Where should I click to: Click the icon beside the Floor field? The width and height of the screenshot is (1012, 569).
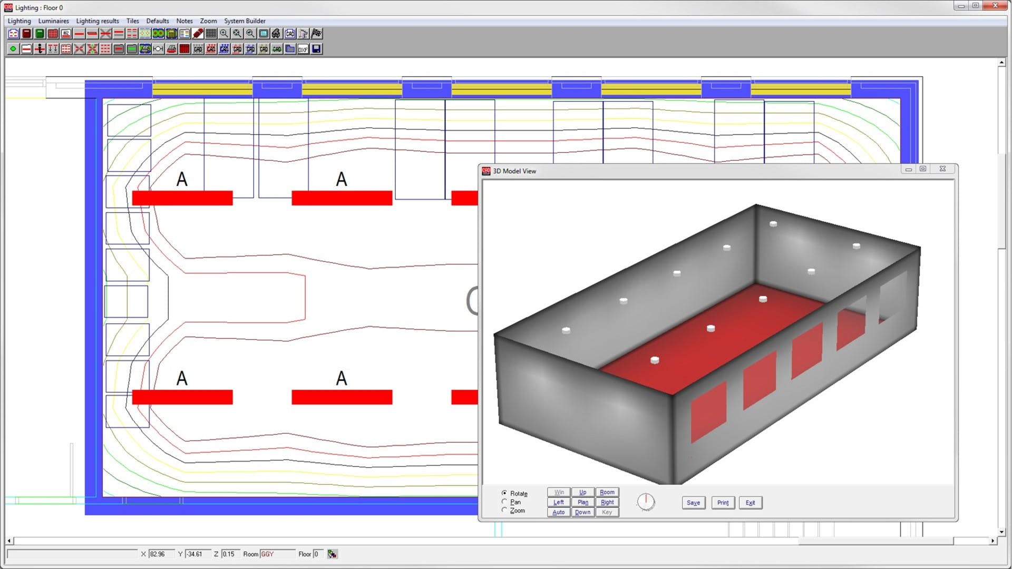pos(332,554)
